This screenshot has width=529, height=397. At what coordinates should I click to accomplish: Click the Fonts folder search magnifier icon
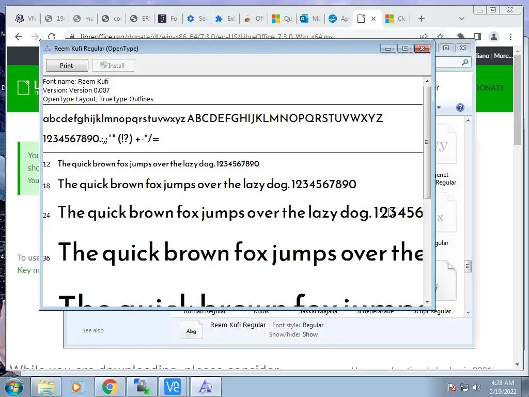[x=465, y=62]
